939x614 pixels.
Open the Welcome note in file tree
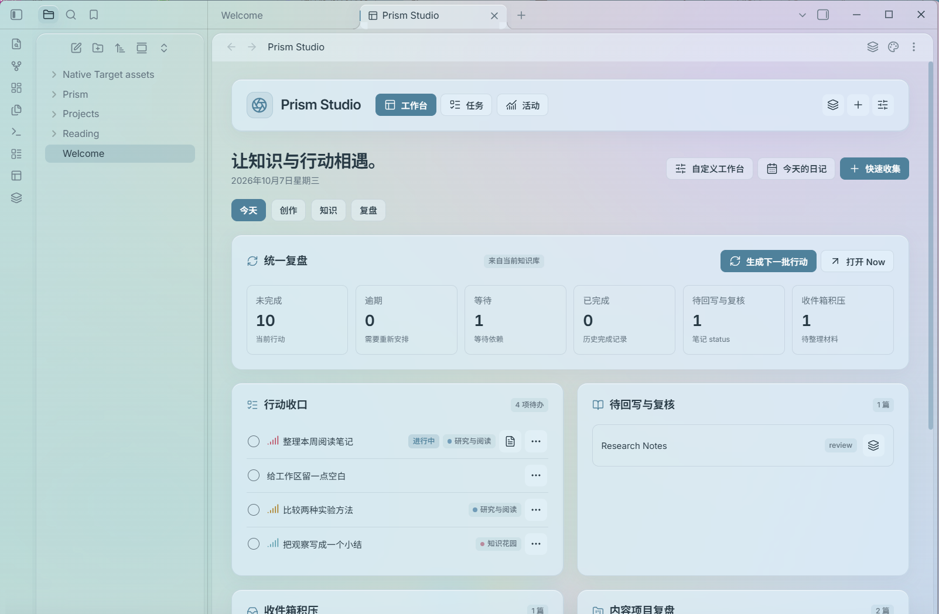120,153
